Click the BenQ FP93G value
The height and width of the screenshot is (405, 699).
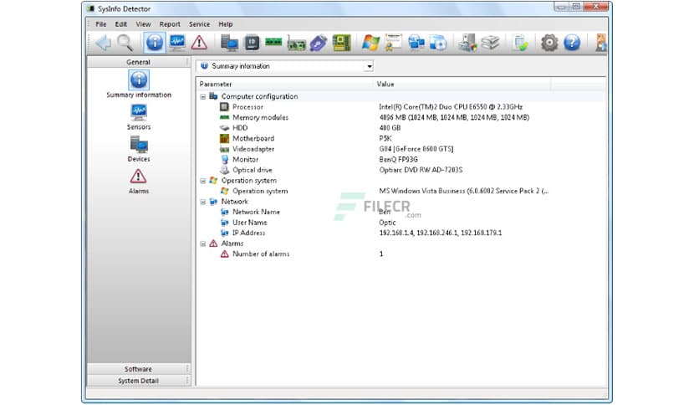399,160
